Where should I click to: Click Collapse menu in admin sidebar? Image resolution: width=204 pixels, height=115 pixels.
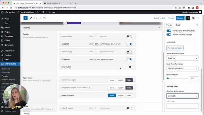(x=9, y=111)
